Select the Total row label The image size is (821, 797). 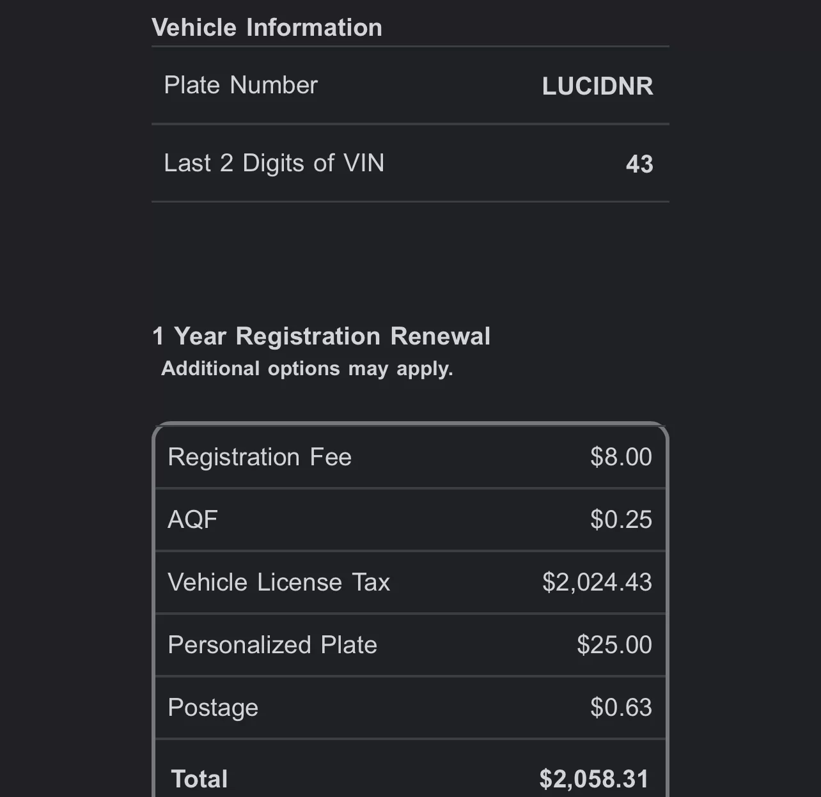click(x=199, y=779)
